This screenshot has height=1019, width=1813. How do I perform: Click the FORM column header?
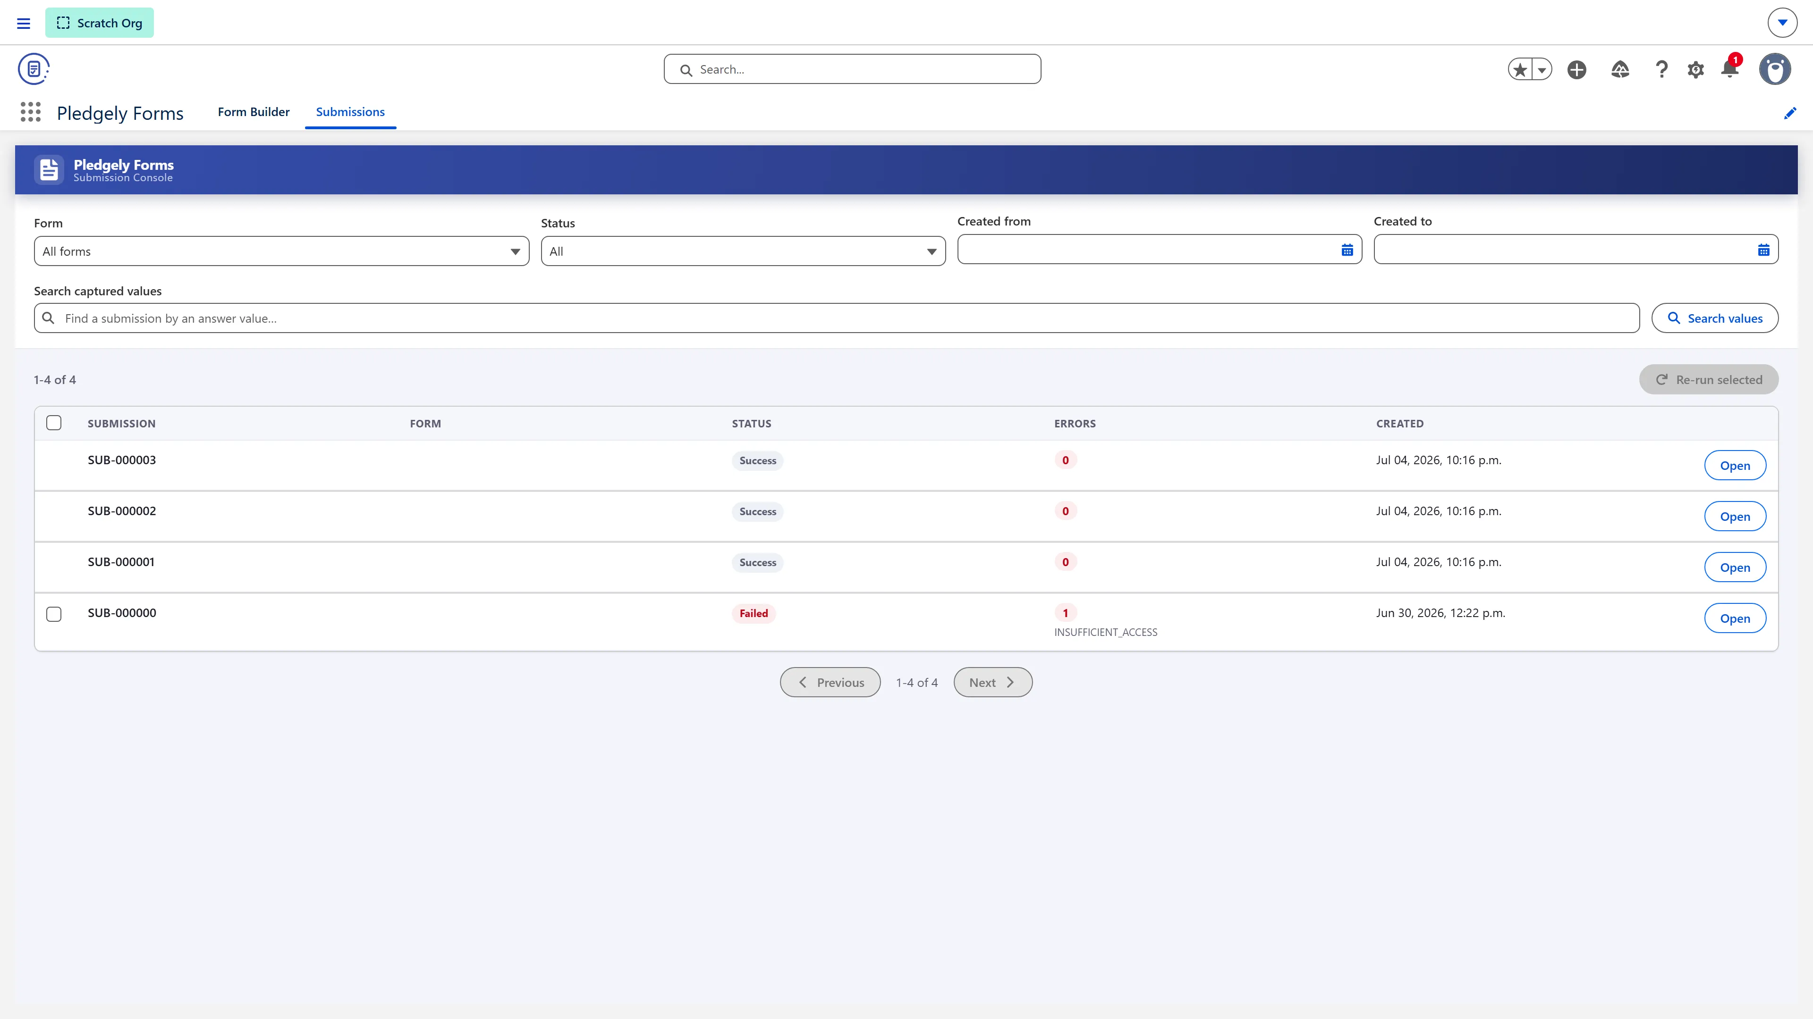pyautogui.click(x=425, y=423)
